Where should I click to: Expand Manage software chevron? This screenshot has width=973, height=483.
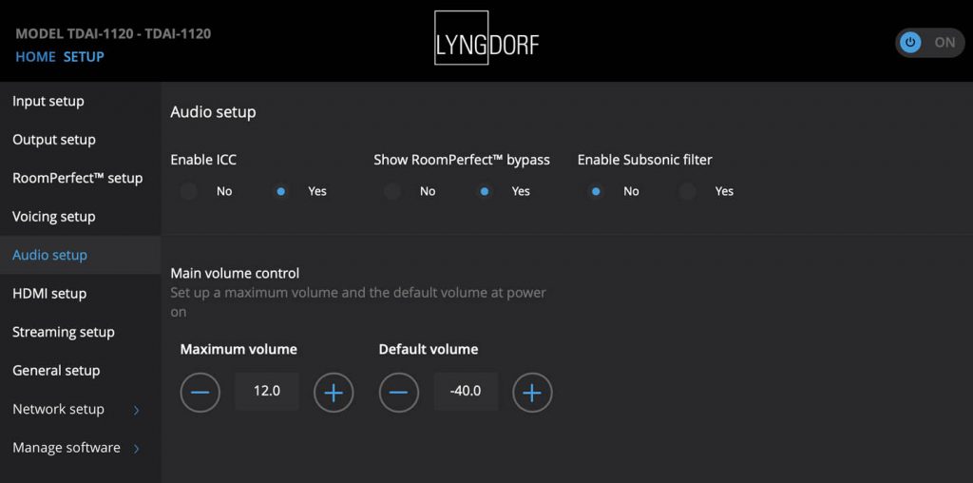click(137, 448)
